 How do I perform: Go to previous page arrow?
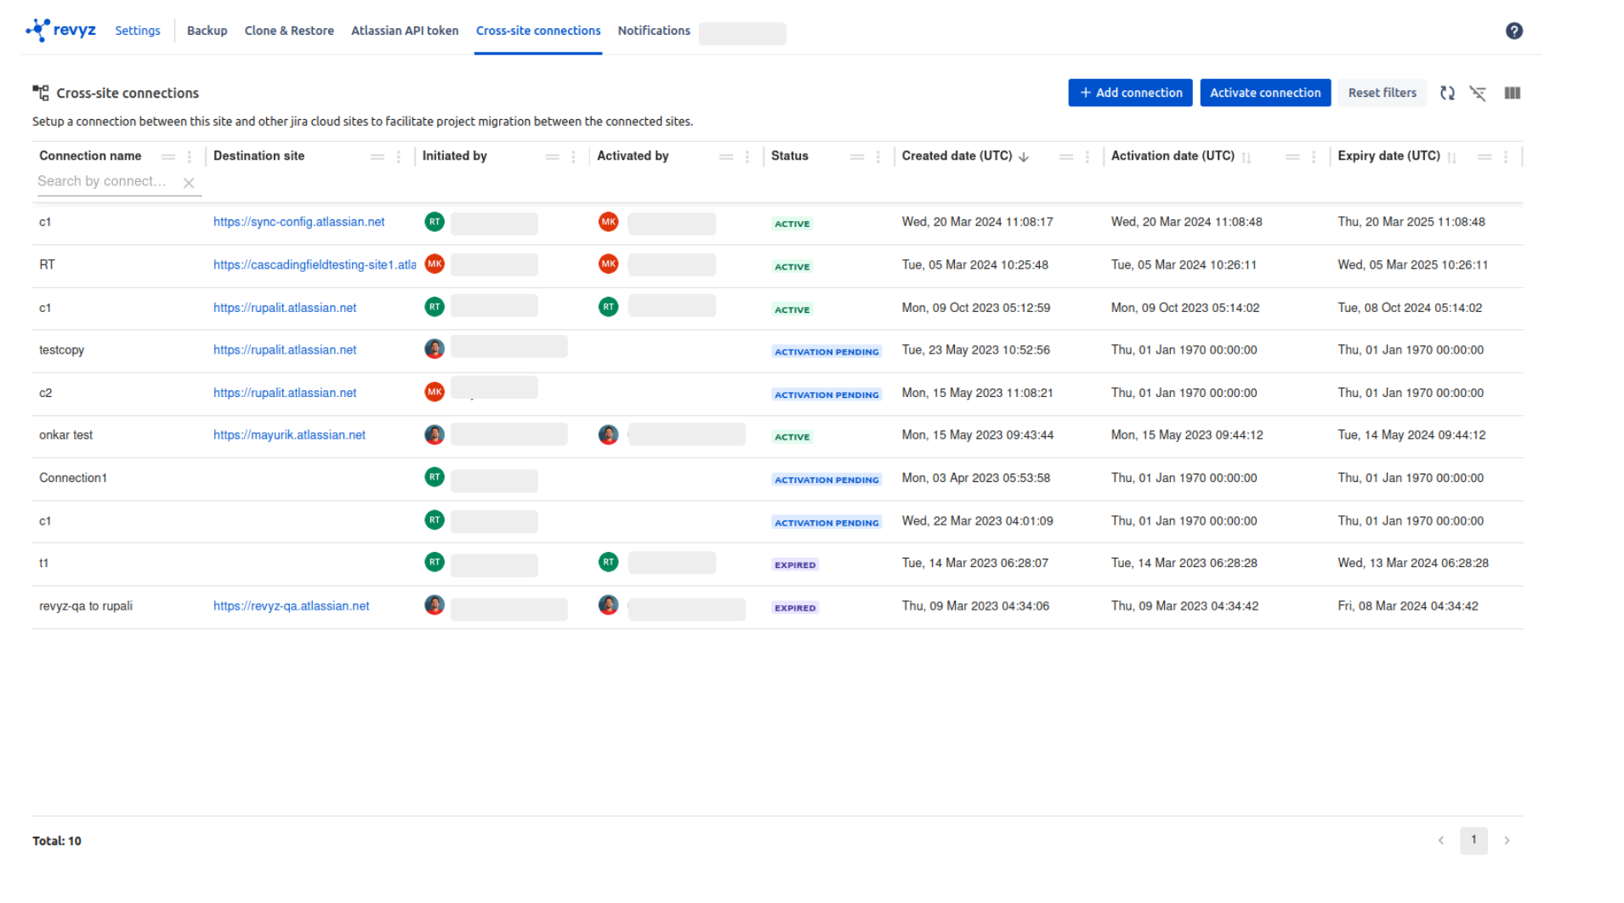(x=1440, y=840)
